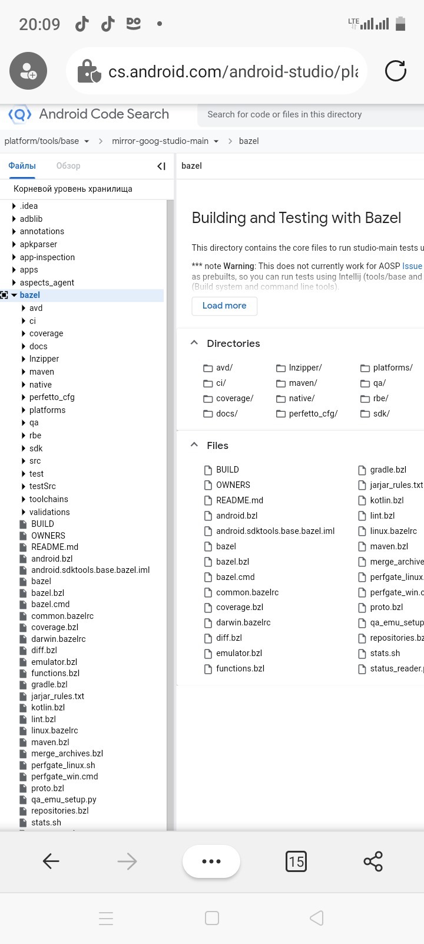Open the README.md file in Files list
Screen dimensions: 424x944
[239, 500]
